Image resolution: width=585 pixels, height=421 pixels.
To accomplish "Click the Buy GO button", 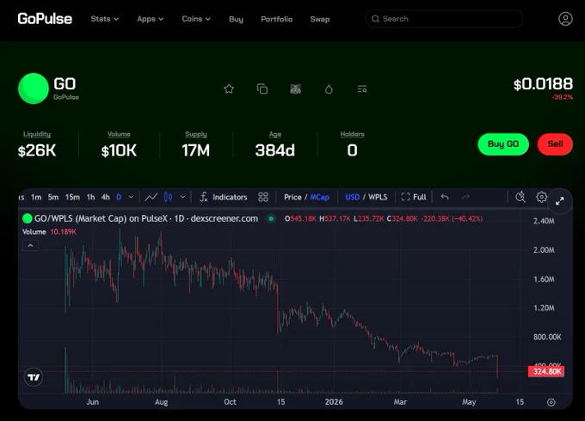I will (x=503, y=144).
